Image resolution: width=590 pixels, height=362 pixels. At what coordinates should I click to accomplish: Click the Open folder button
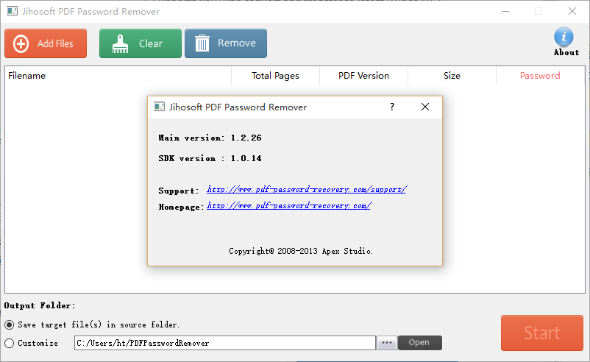click(x=419, y=343)
